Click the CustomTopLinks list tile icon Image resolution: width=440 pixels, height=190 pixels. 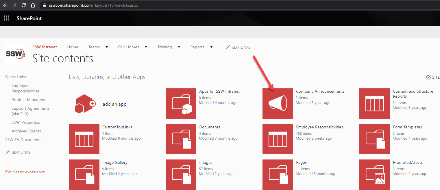84,139
